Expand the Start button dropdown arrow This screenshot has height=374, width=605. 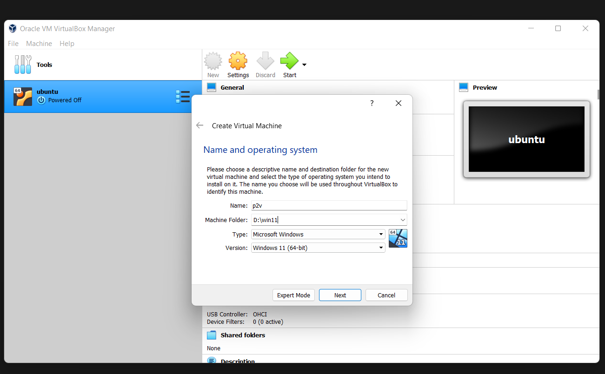[x=304, y=65]
